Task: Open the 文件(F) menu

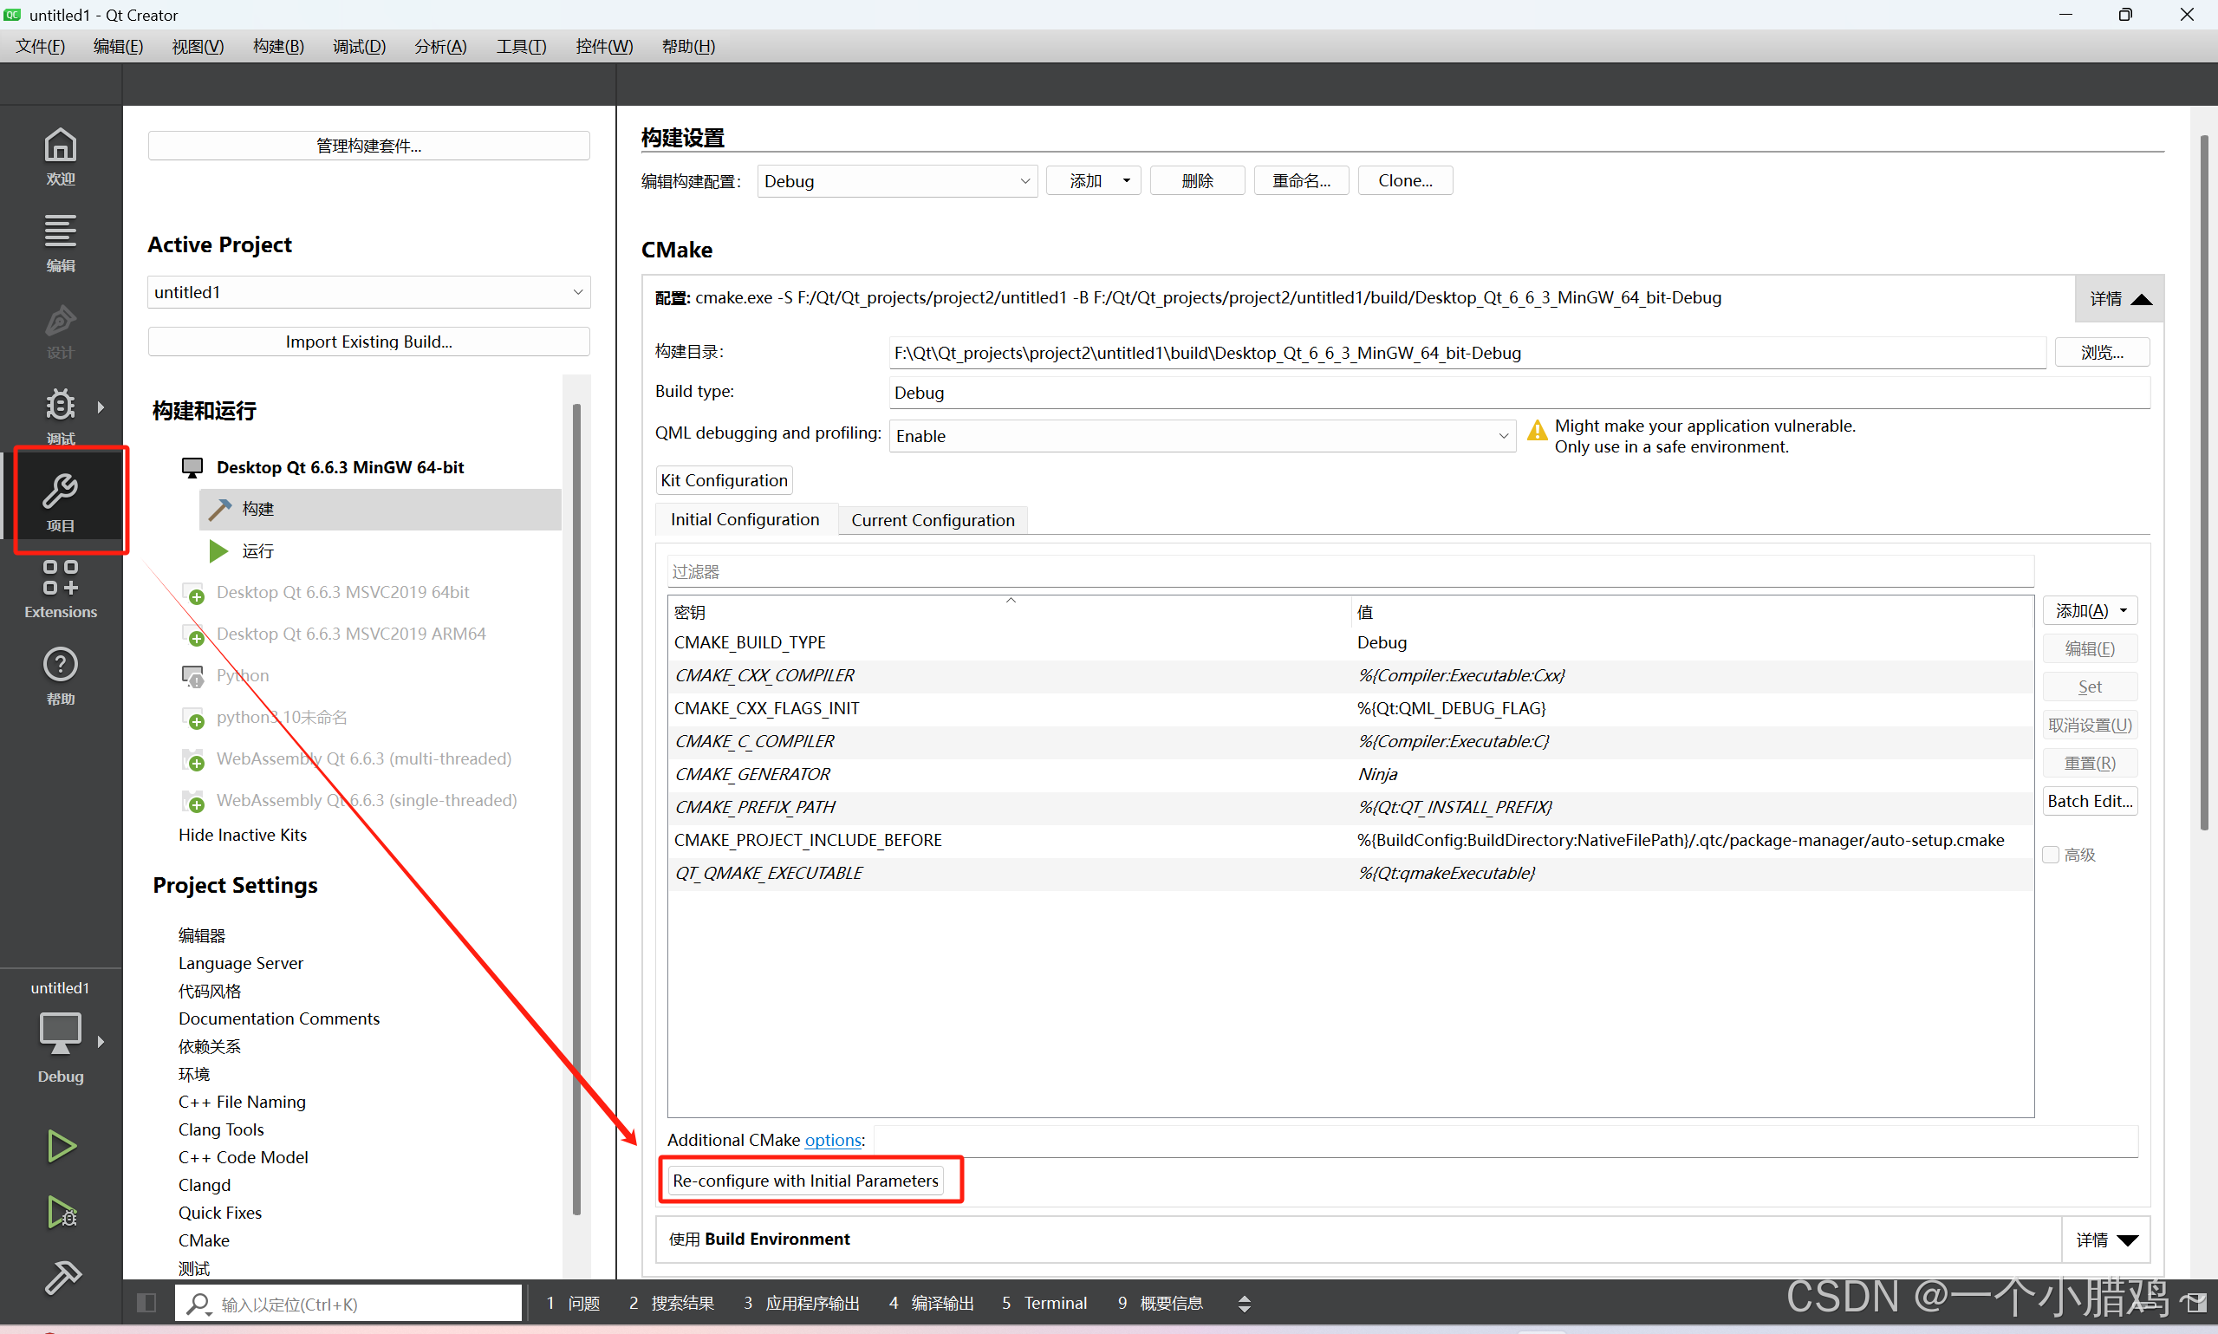Action: 41,46
